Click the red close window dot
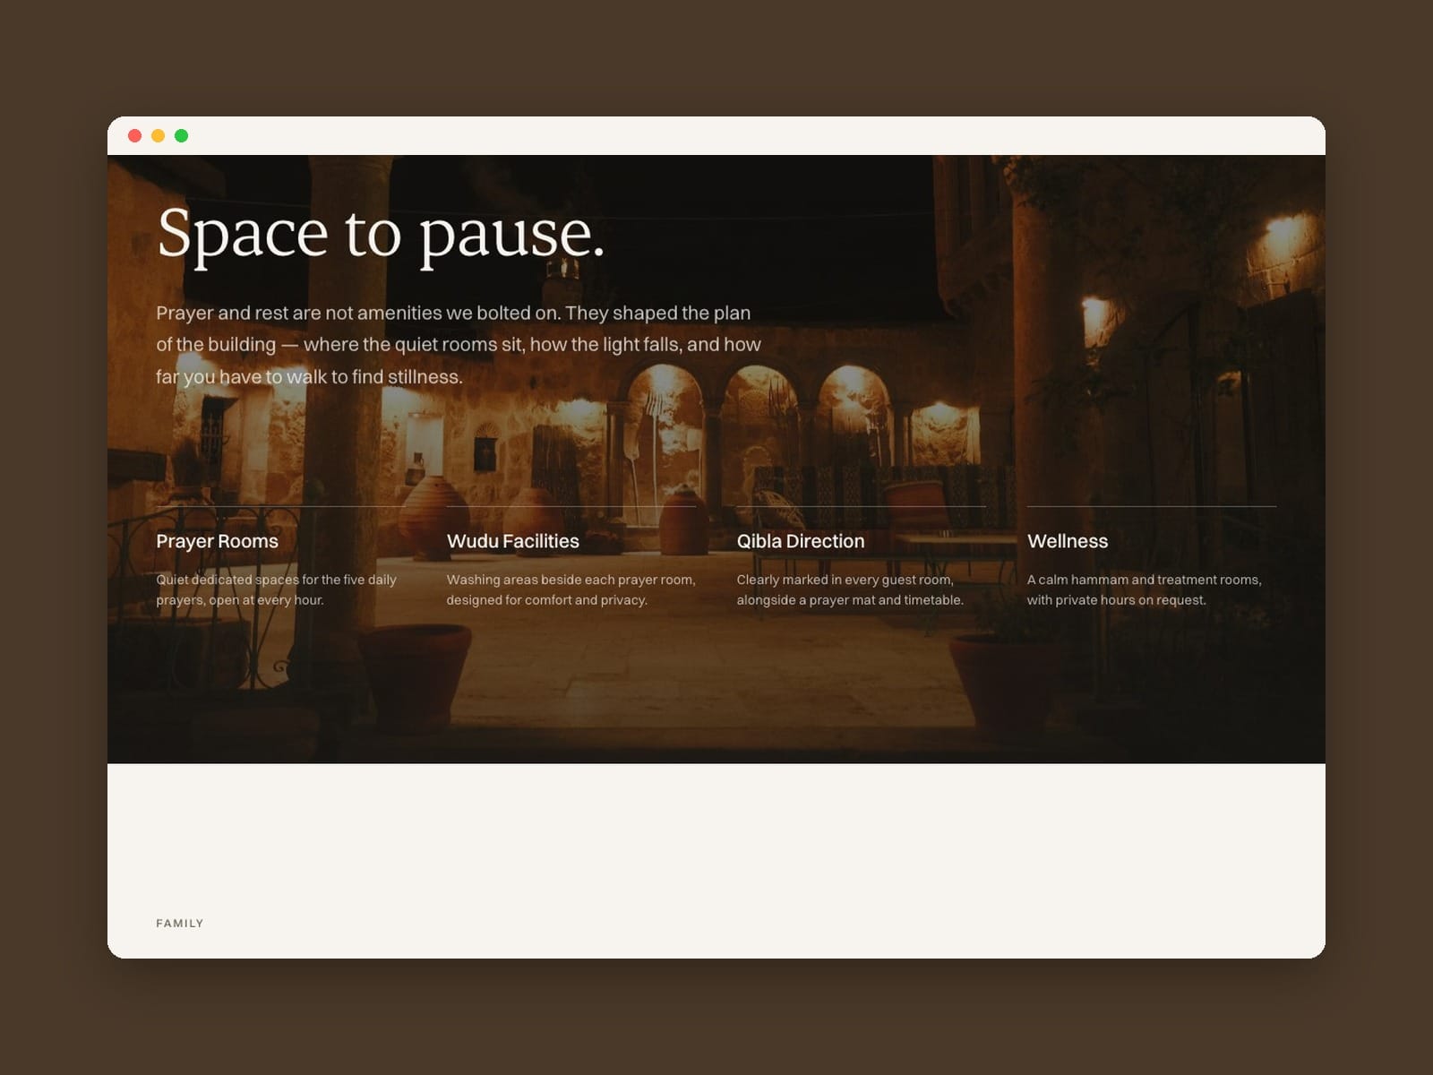This screenshot has width=1433, height=1075. click(x=135, y=136)
